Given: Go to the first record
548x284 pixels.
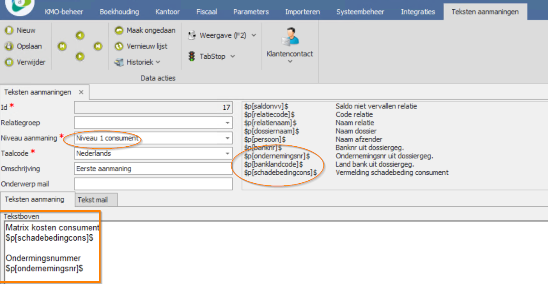Looking at the screenshot, I should pos(62,46).
